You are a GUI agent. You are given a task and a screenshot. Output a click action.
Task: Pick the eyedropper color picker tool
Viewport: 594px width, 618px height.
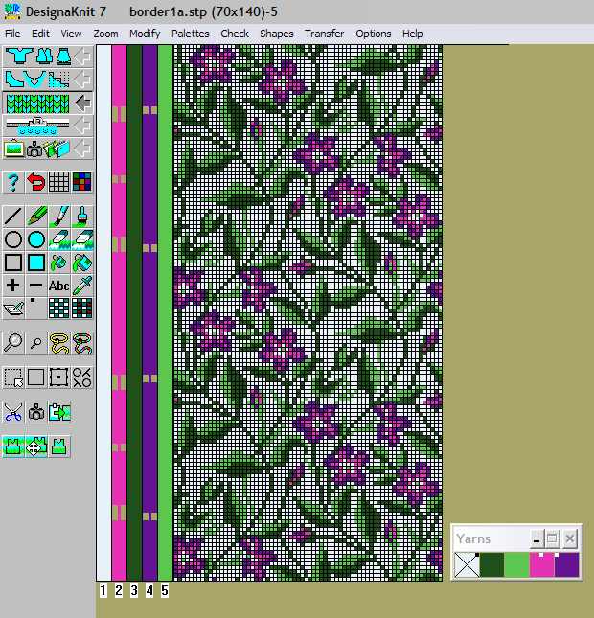[82, 286]
